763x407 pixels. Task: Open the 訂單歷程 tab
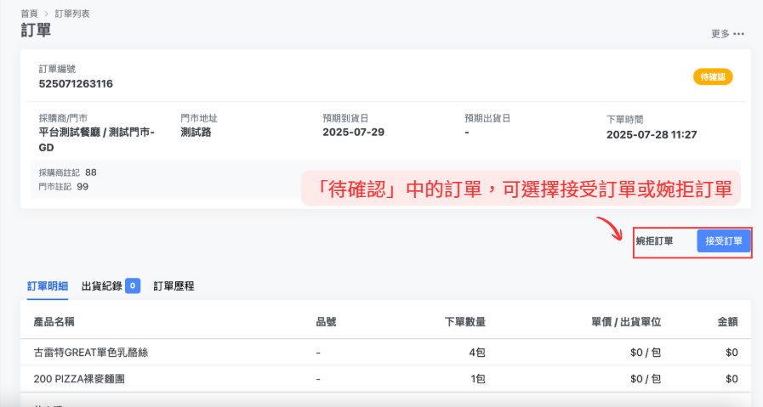tap(174, 286)
